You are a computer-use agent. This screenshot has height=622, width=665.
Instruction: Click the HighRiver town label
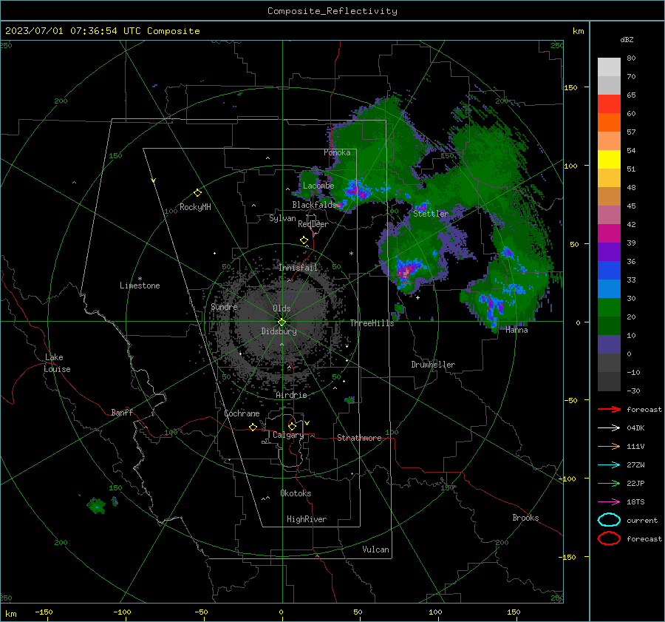point(307,519)
